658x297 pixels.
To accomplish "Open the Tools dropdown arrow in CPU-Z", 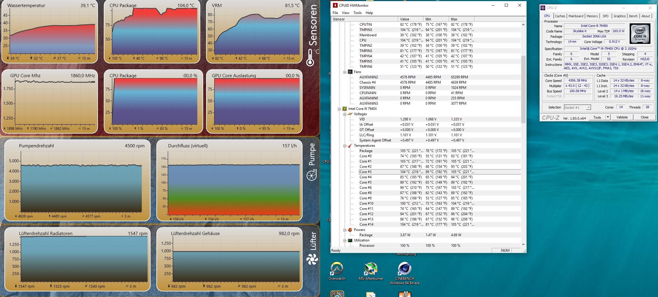I will (608, 117).
